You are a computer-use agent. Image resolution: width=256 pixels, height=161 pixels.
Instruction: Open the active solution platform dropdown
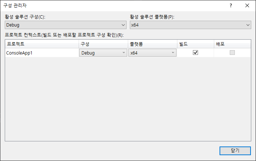[x=190, y=25]
